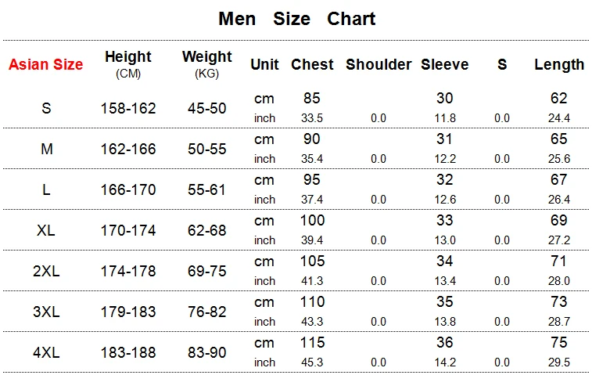592x375 pixels.
Task: Click height range 170-174 for XL
Action: 128,230
